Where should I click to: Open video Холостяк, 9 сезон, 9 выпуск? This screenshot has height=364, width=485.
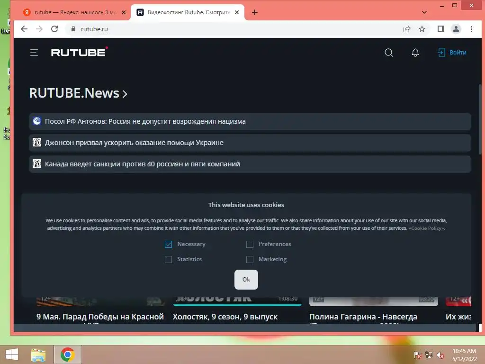(x=225, y=317)
